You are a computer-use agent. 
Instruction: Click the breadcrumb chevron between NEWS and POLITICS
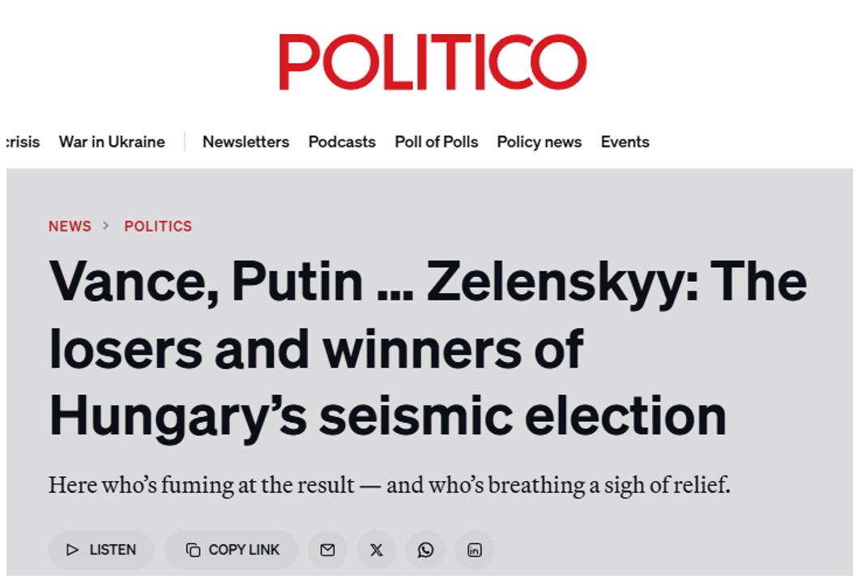[104, 227]
